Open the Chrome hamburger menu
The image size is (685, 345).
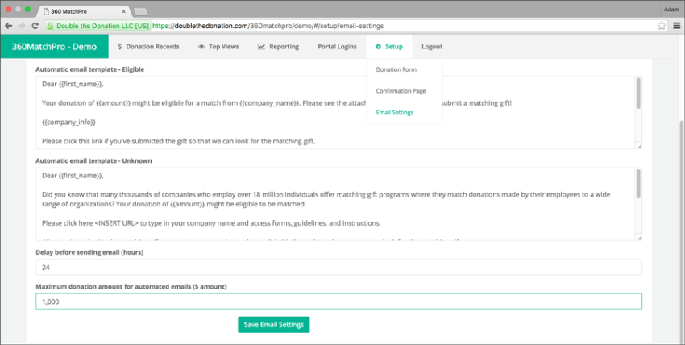click(676, 26)
